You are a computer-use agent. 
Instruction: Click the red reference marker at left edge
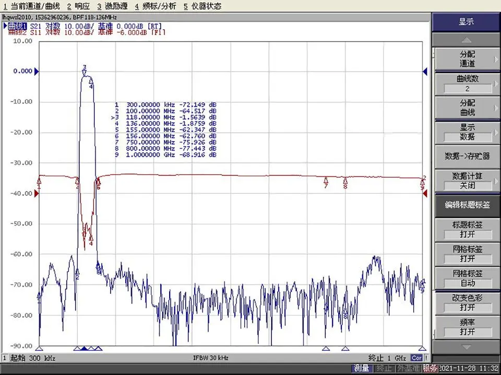coord(37,194)
